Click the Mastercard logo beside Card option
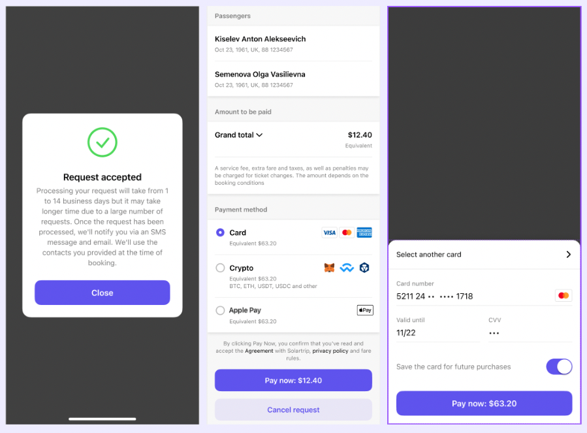Image resolution: width=587 pixels, height=433 pixels. [347, 233]
